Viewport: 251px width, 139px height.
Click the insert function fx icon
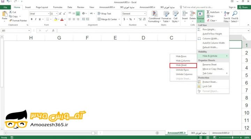pos(53,31)
